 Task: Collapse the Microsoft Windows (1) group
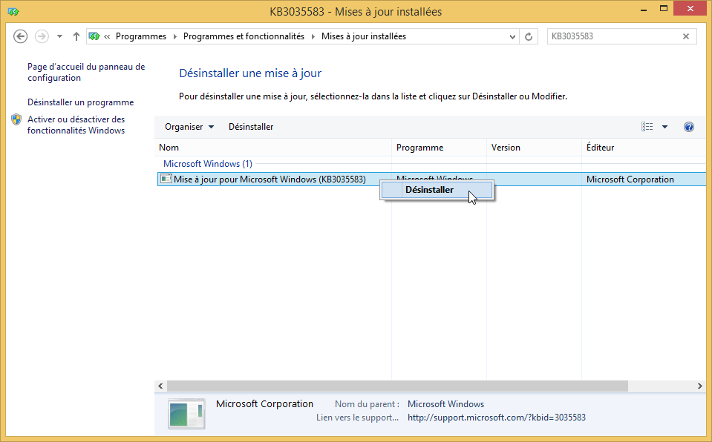[208, 164]
